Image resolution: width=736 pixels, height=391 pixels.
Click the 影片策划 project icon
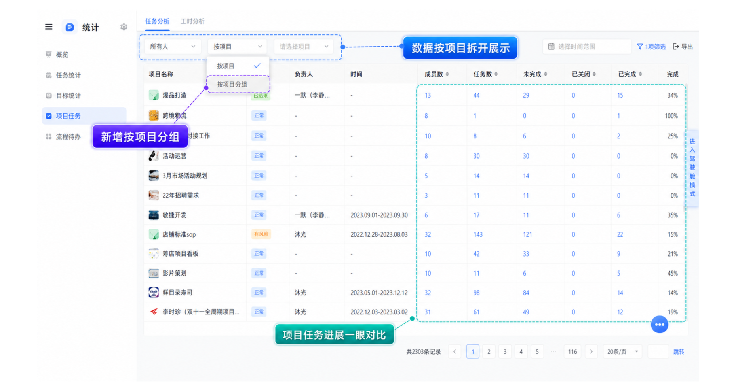coord(154,273)
